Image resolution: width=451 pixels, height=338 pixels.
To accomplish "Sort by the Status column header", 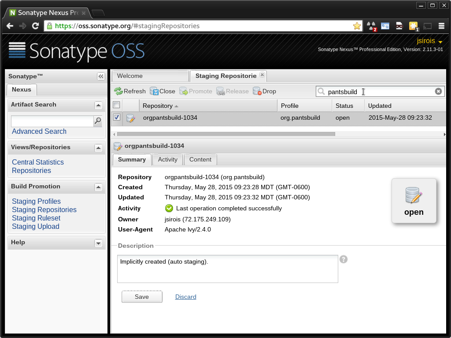I will tap(348, 106).
